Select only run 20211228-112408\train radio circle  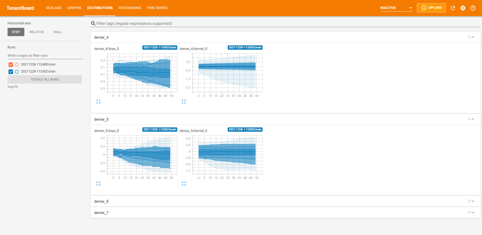click(x=17, y=65)
